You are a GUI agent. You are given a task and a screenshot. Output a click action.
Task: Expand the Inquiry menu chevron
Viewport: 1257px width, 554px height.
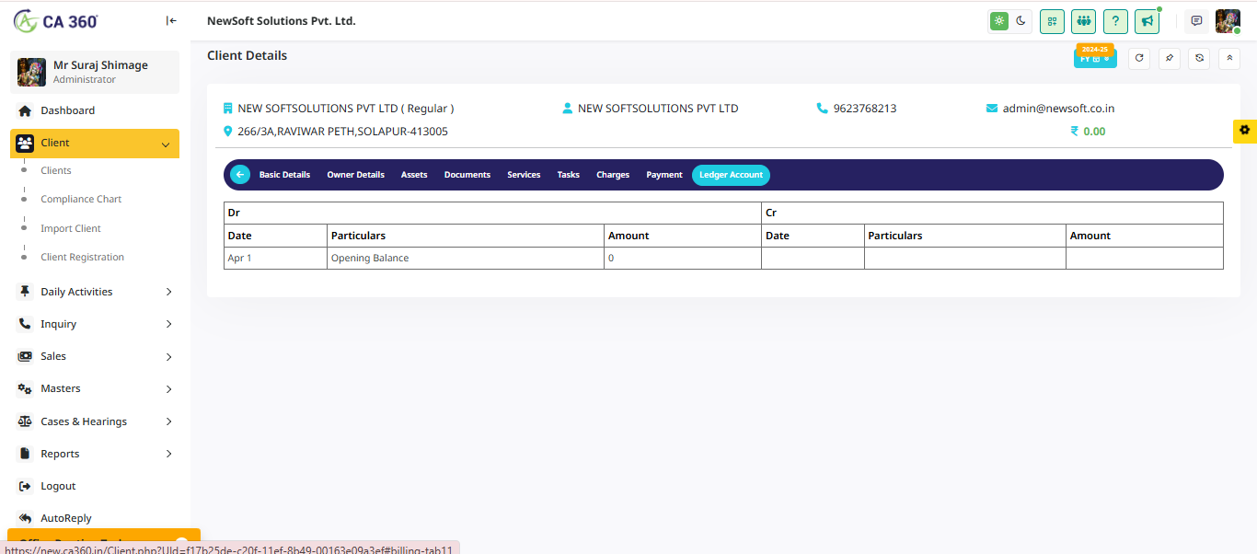[x=168, y=324]
